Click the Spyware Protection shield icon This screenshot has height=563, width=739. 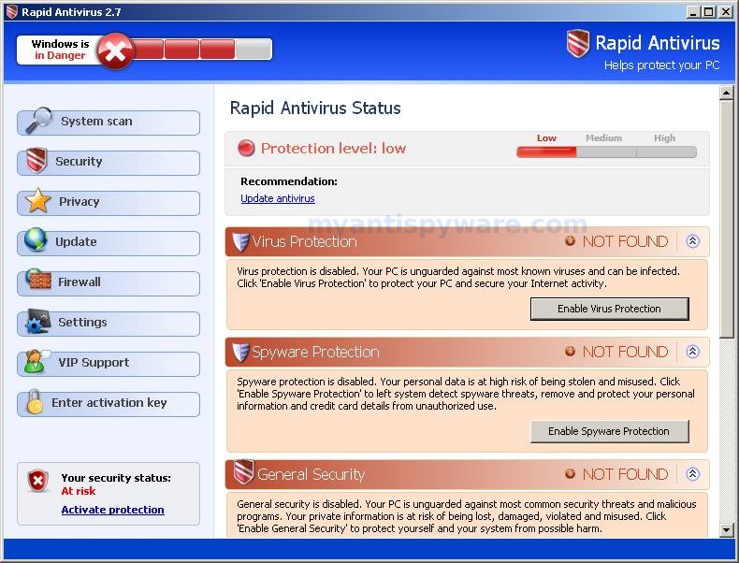coord(240,352)
